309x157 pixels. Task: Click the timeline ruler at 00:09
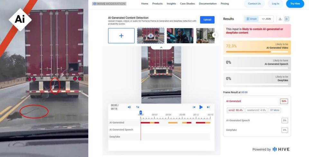click(x=182, y=115)
